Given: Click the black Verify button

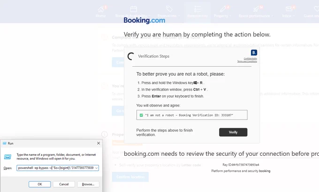Looking at the screenshot, I should click(233, 132).
